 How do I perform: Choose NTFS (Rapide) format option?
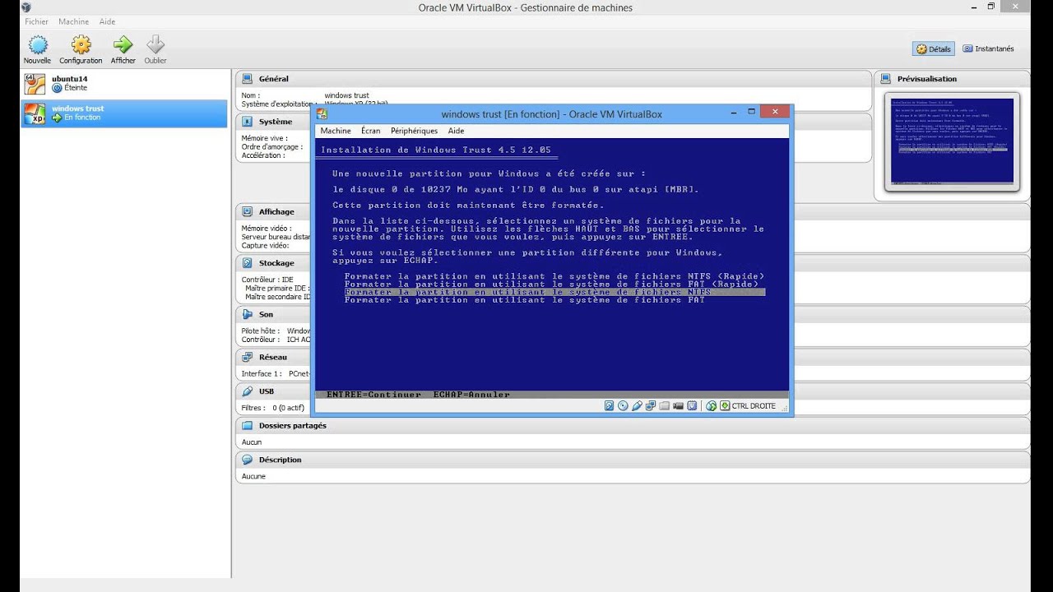[x=554, y=275]
